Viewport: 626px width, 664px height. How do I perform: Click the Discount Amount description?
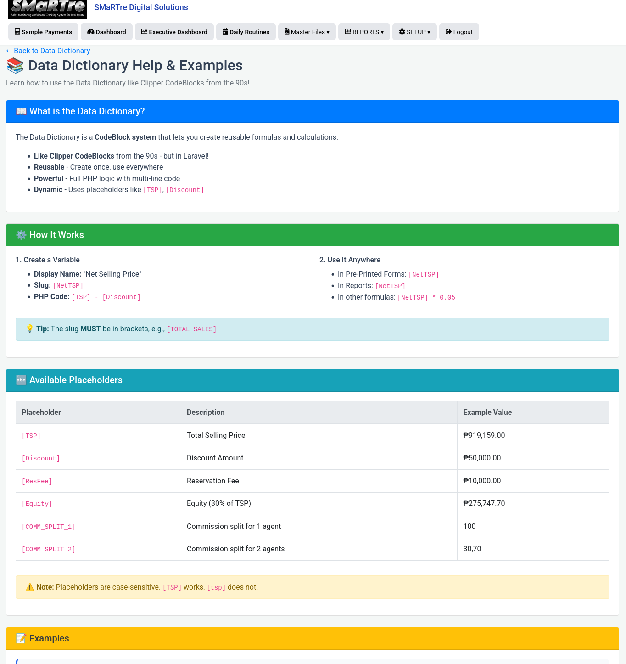click(215, 458)
